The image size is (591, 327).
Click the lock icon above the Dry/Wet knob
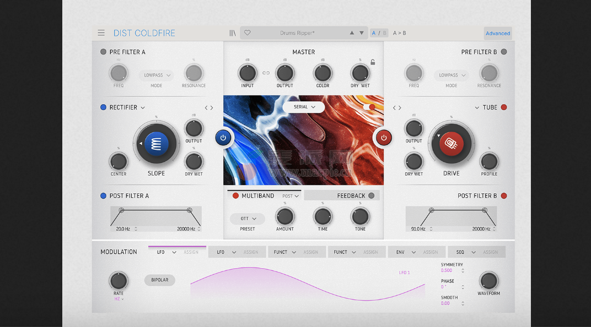click(372, 63)
